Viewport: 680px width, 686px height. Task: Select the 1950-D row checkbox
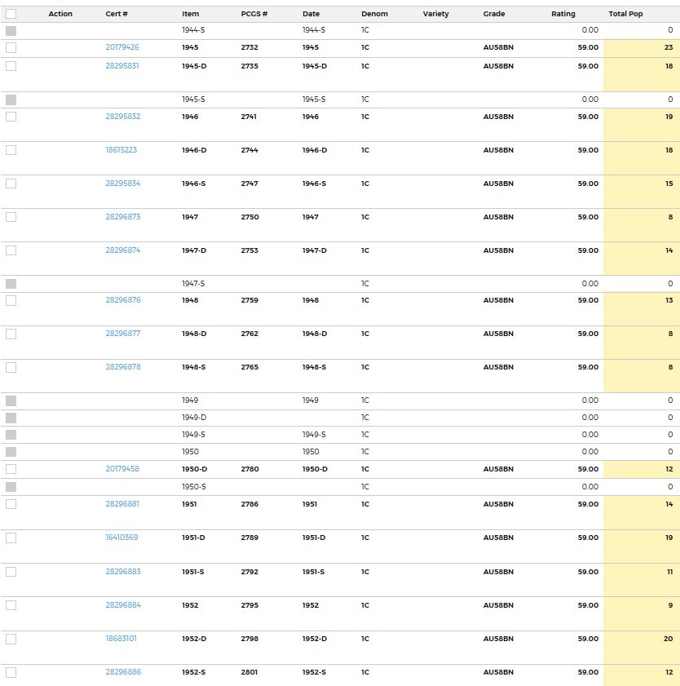pos(11,469)
